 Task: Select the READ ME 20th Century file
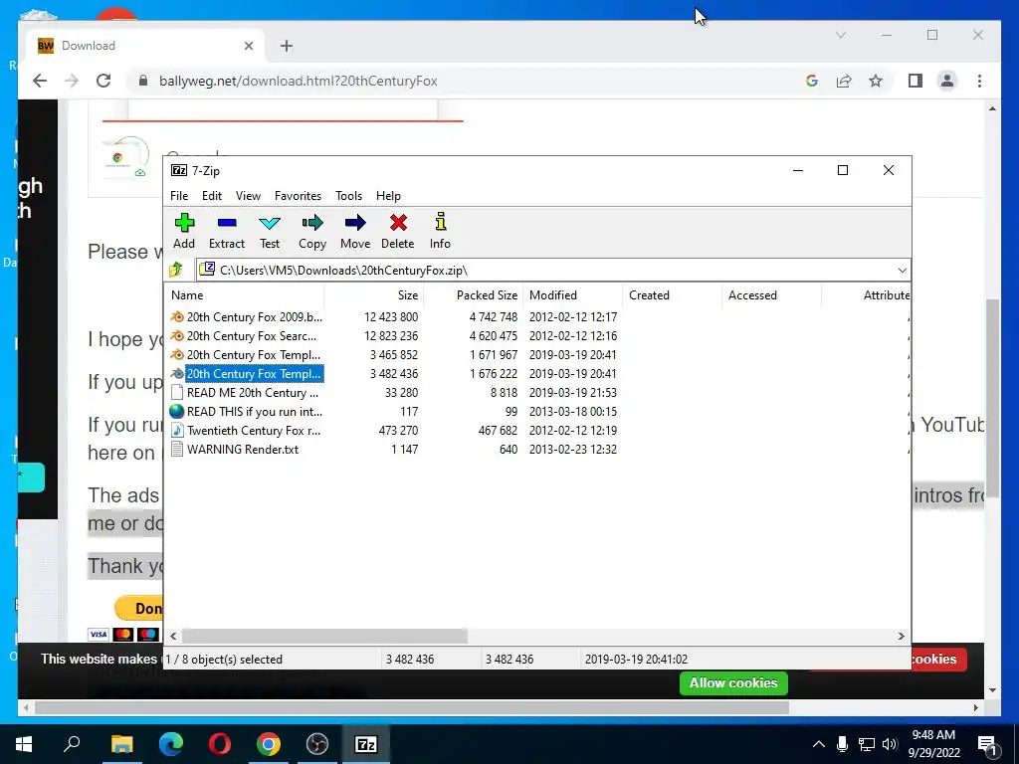252,392
